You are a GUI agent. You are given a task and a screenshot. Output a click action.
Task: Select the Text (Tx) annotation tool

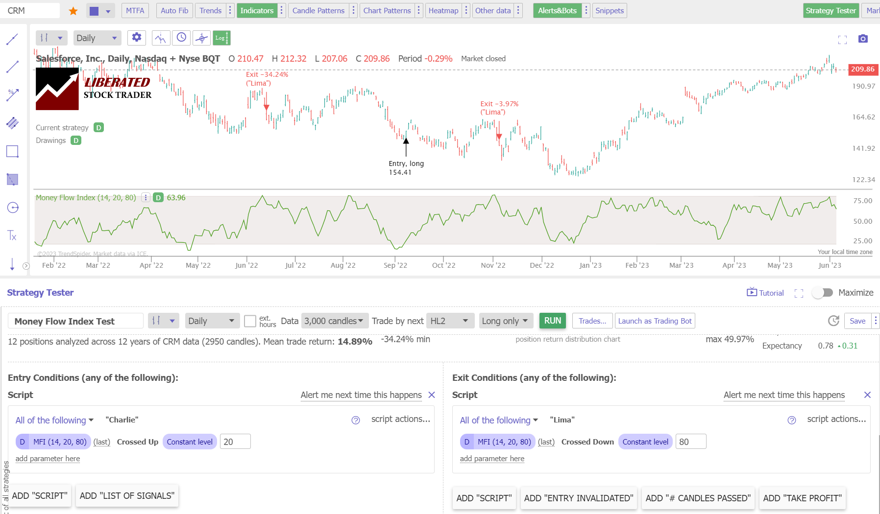pyautogui.click(x=12, y=235)
